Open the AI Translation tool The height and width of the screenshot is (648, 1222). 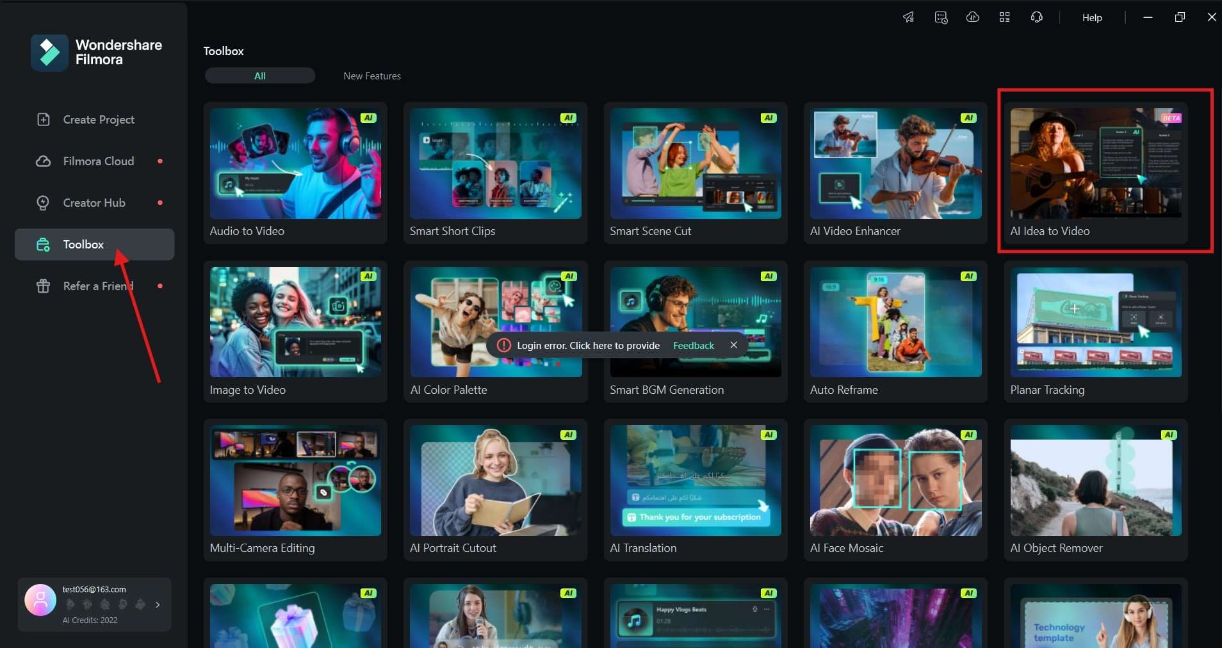tap(696, 490)
